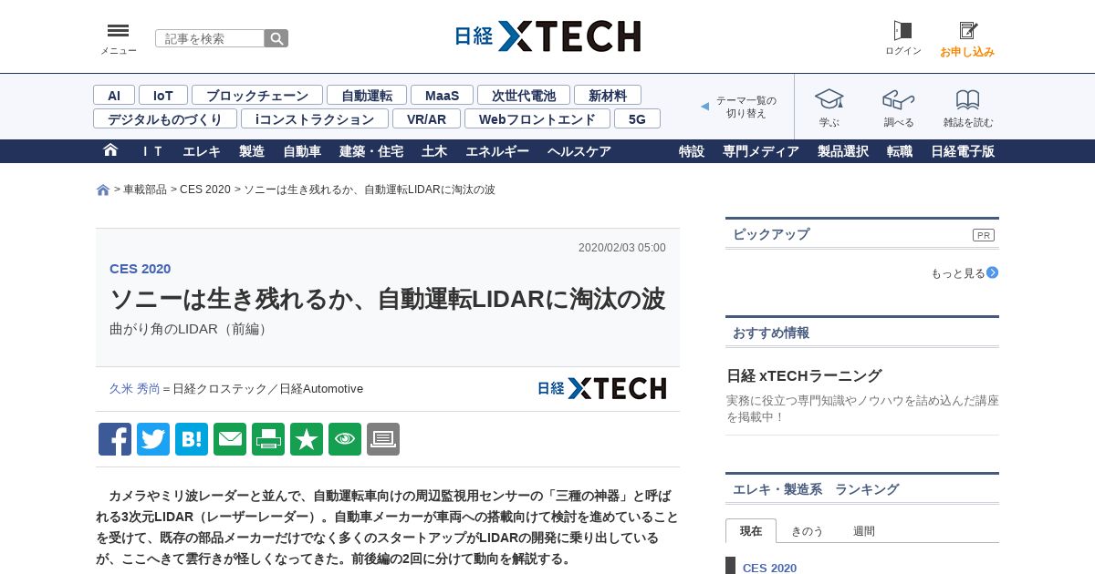This screenshot has width=1095, height=574.
Task: Click the green eye watch icon
Action: 345,439
